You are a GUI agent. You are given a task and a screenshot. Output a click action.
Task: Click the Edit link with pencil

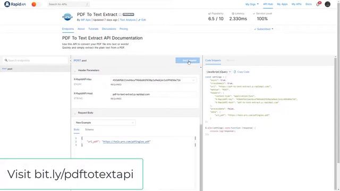(142, 20)
